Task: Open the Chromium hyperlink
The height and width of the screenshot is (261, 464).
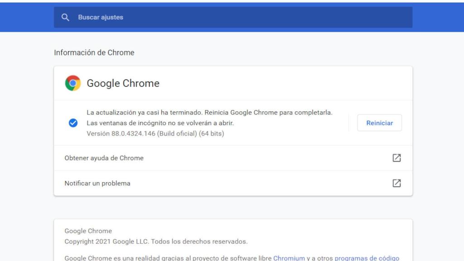Action: point(288,258)
